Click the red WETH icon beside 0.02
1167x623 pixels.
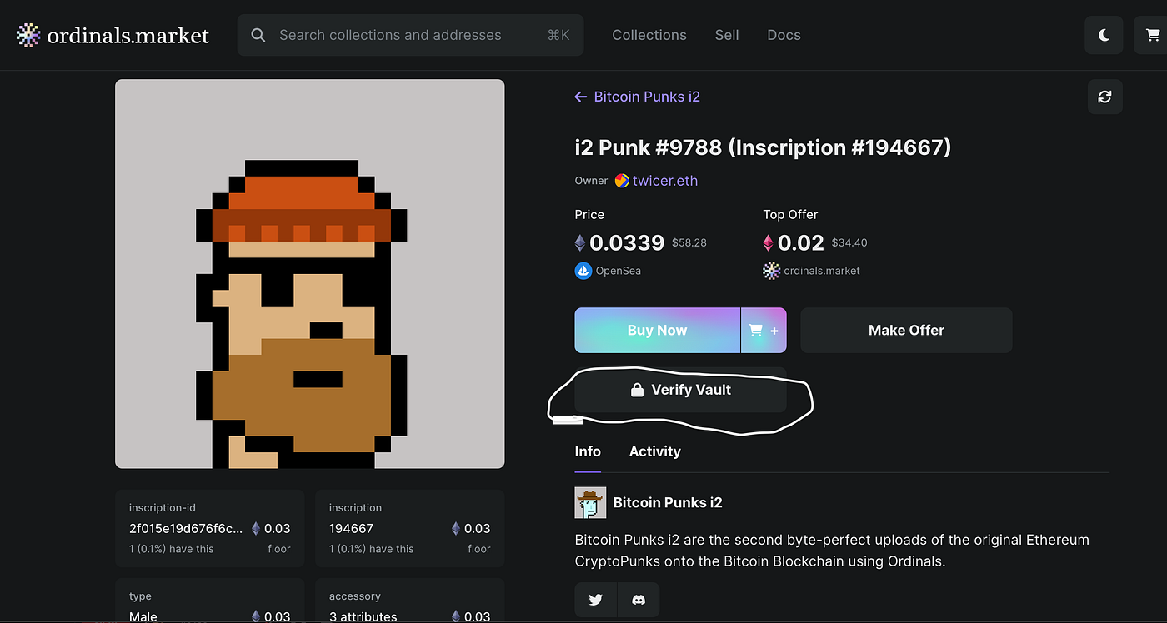tap(769, 243)
